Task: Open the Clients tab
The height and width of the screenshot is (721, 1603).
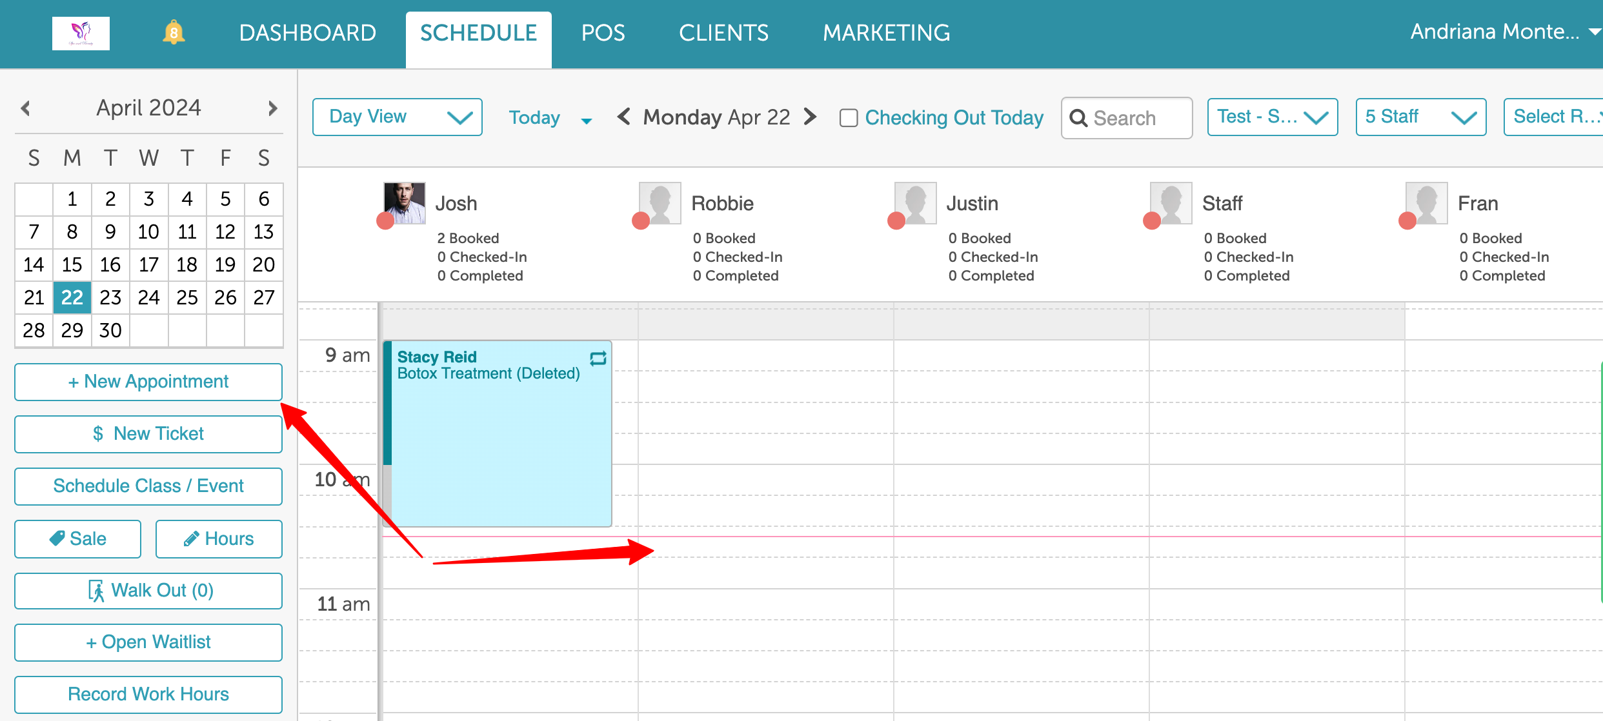Action: (x=723, y=33)
